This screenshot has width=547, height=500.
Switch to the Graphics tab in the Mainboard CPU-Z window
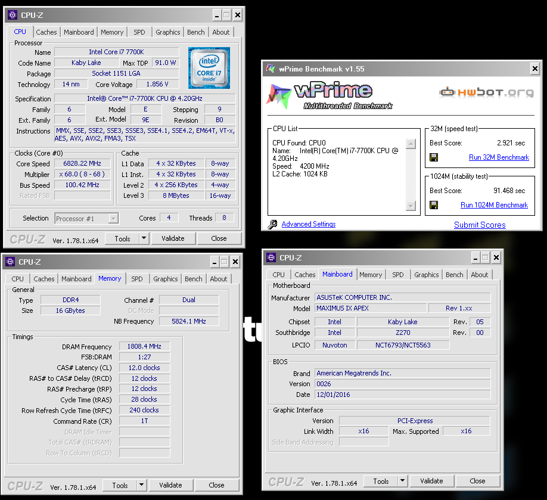pyautogui.click(x=426, y=275)
